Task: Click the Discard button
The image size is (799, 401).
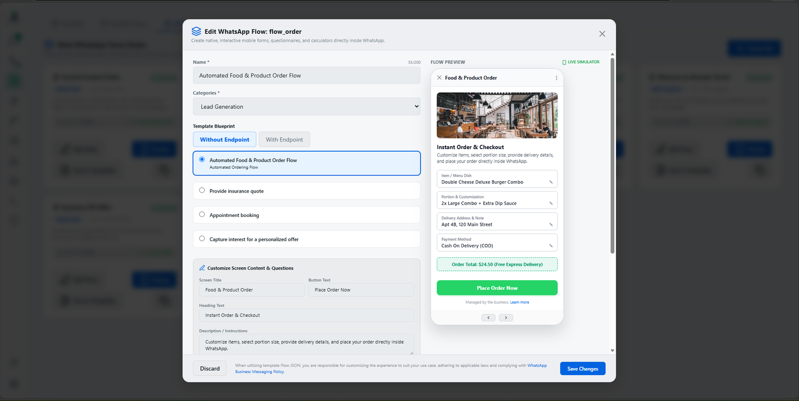Action: point(210,369)
